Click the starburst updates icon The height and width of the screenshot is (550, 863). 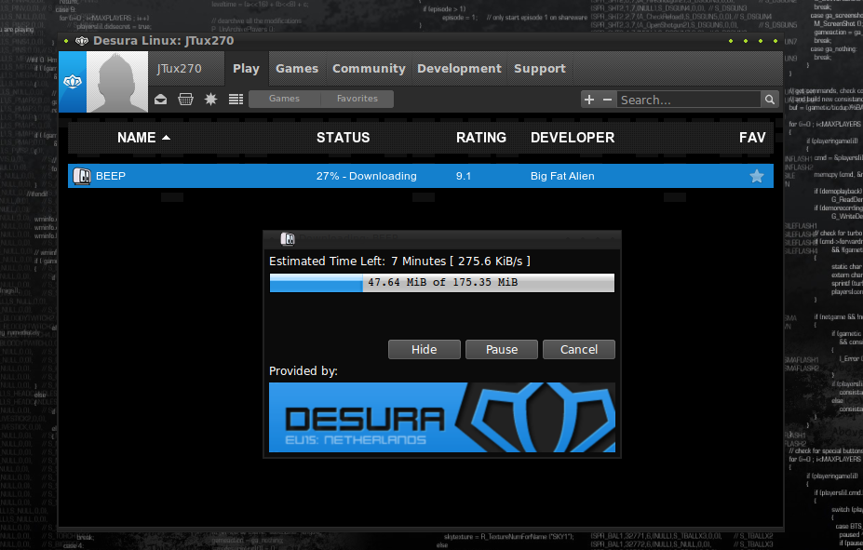[210, 100]
